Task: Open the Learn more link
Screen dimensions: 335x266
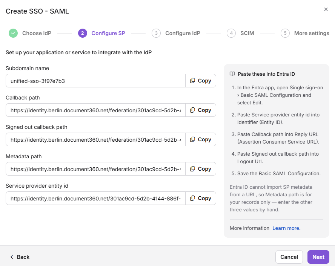Action: (x=286, y=228)
